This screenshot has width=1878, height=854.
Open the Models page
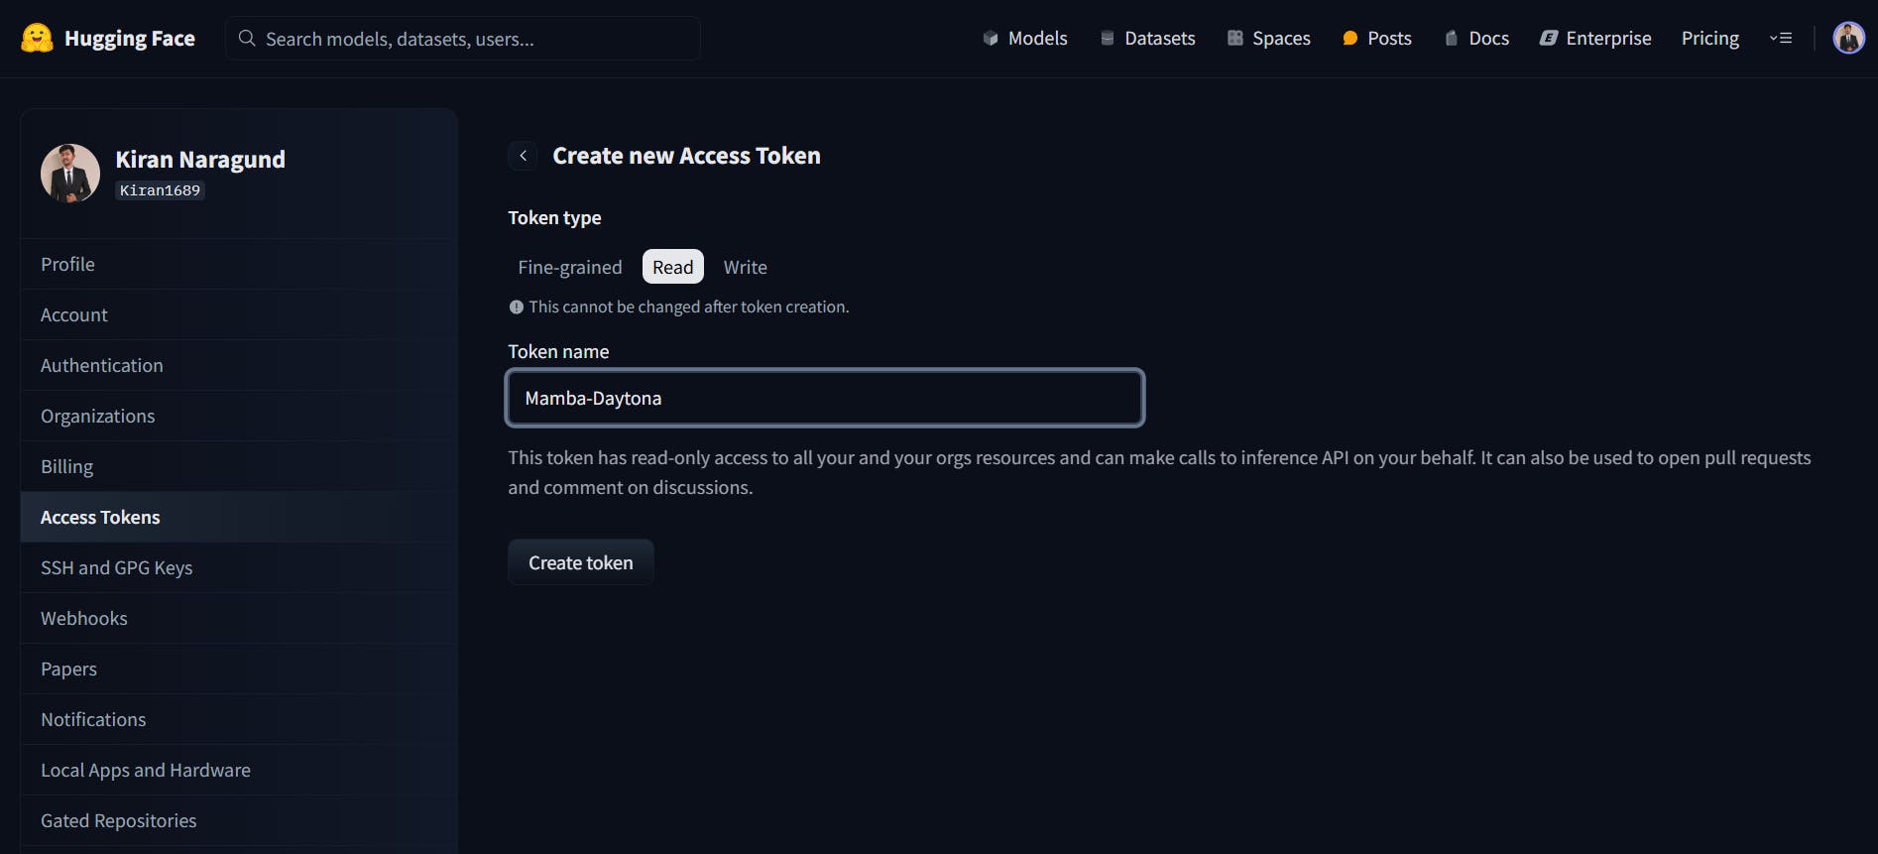(1025, 39)
